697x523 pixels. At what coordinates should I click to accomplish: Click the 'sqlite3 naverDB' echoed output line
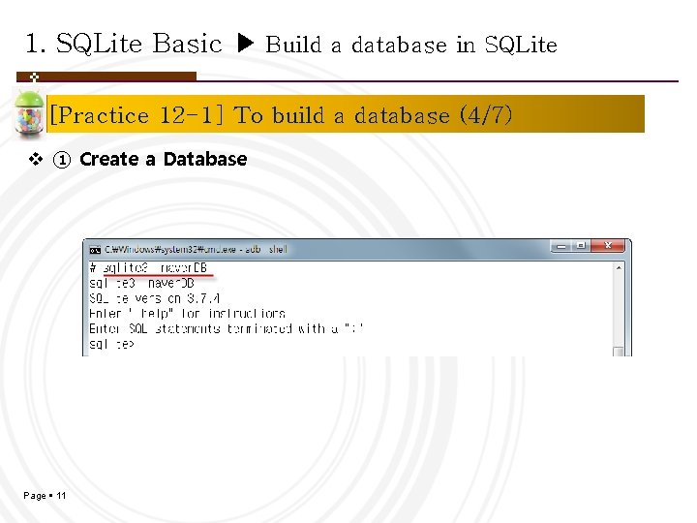[141, 283]
